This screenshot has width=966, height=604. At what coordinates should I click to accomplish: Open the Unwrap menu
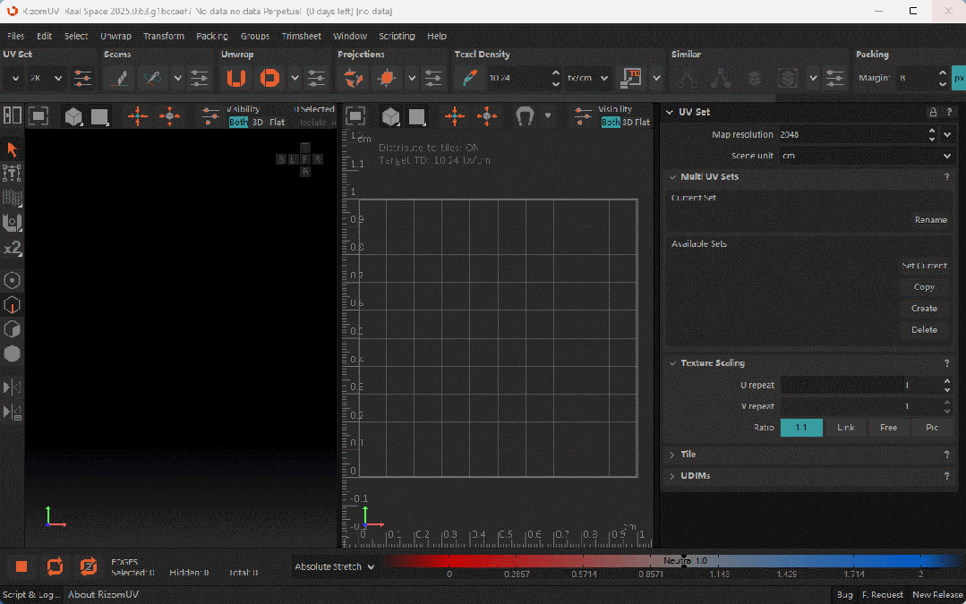(115, 37)
